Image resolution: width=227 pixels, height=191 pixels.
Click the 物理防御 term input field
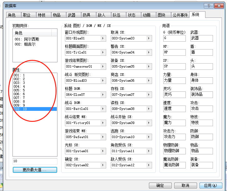(174, 151)
